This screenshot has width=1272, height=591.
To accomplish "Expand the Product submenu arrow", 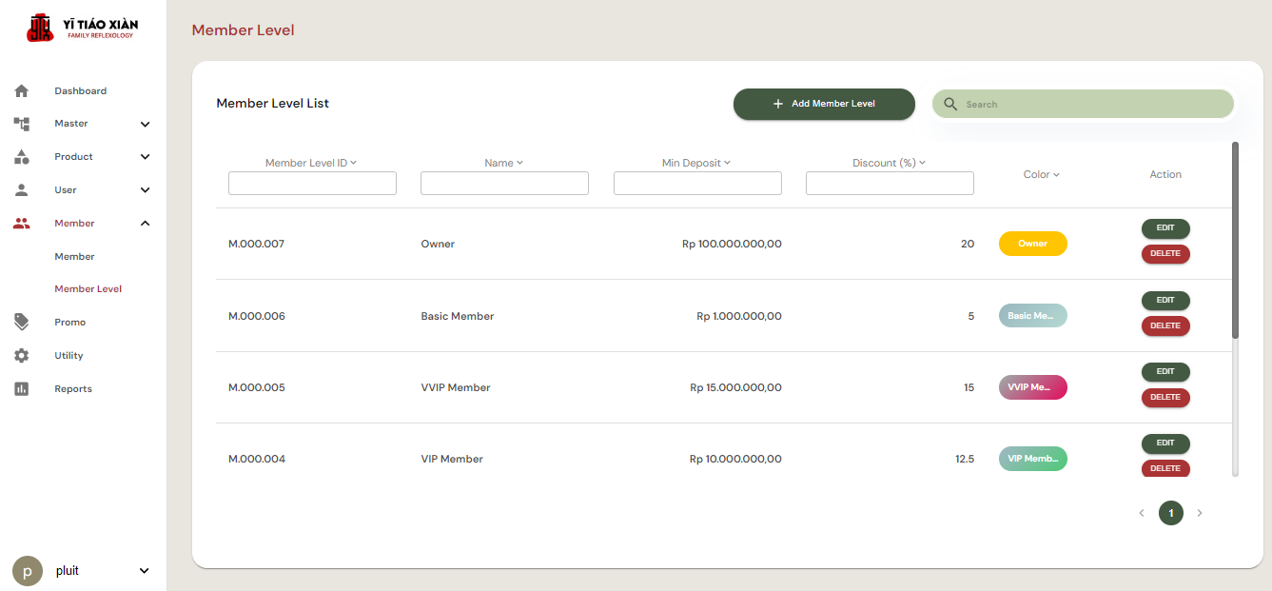I will [x=145, y=157].
